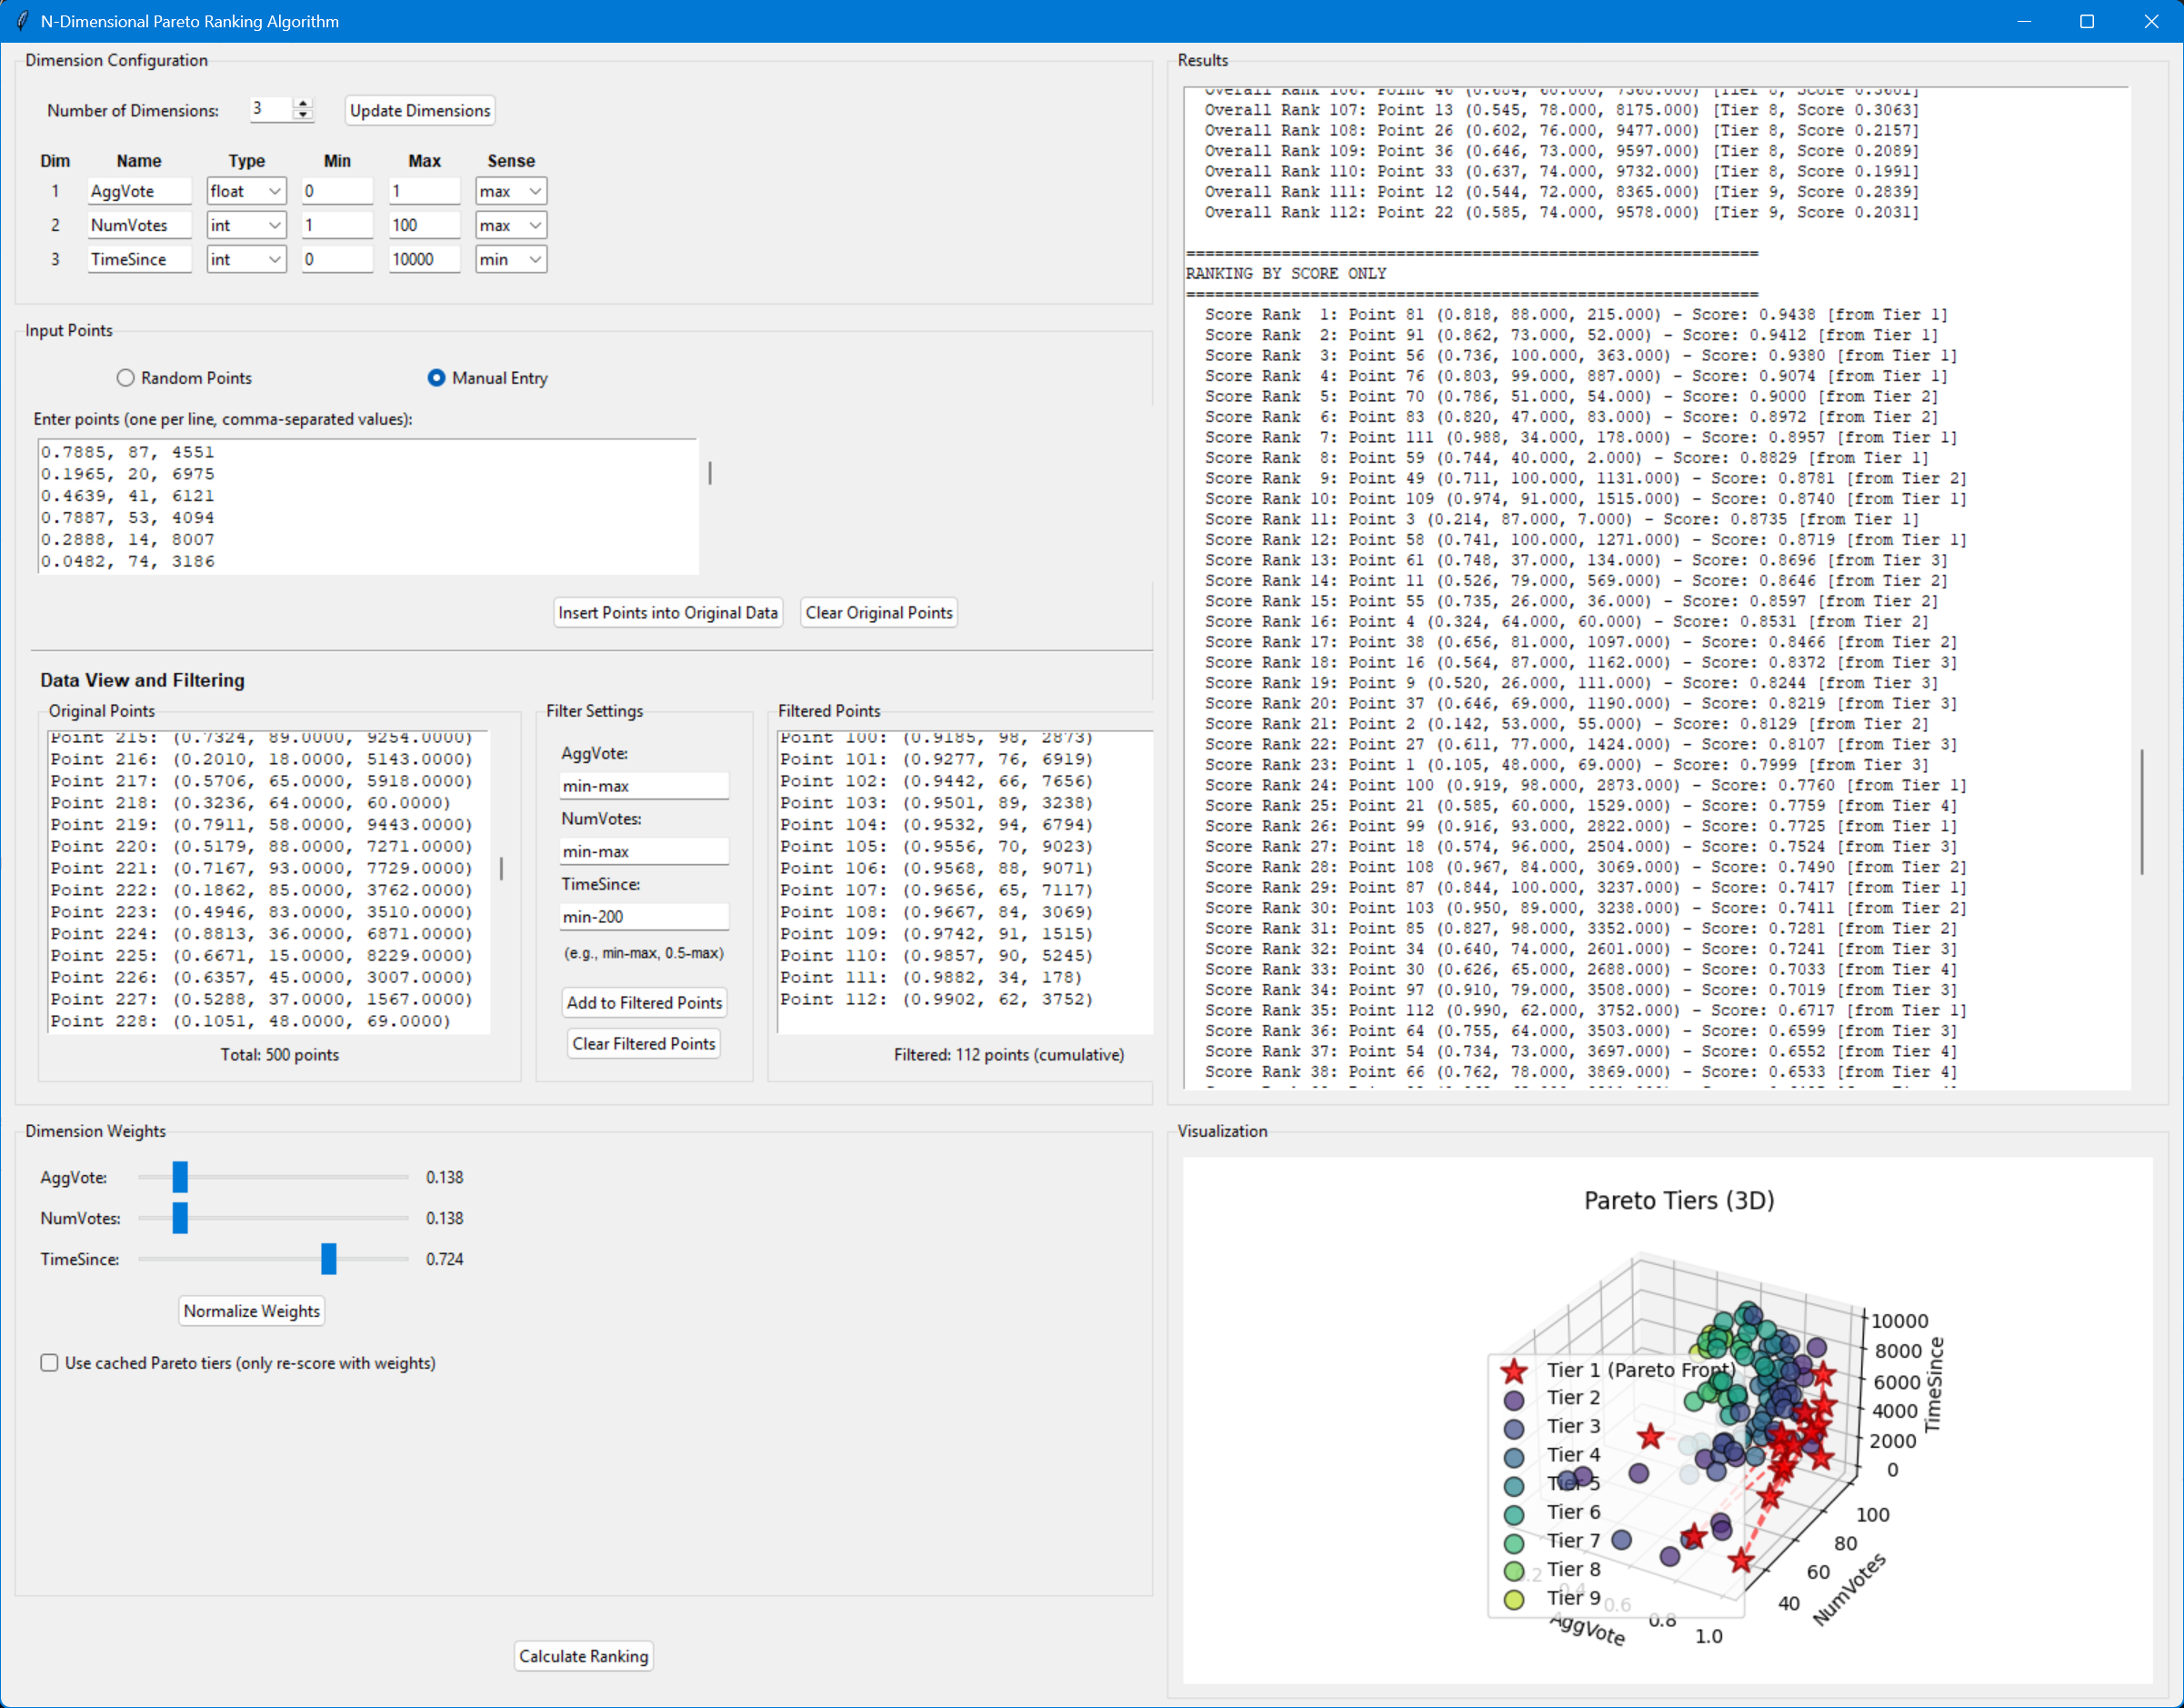Click the Min field for AggVote dimension
2184x1708 pixels.
(337, 191)
